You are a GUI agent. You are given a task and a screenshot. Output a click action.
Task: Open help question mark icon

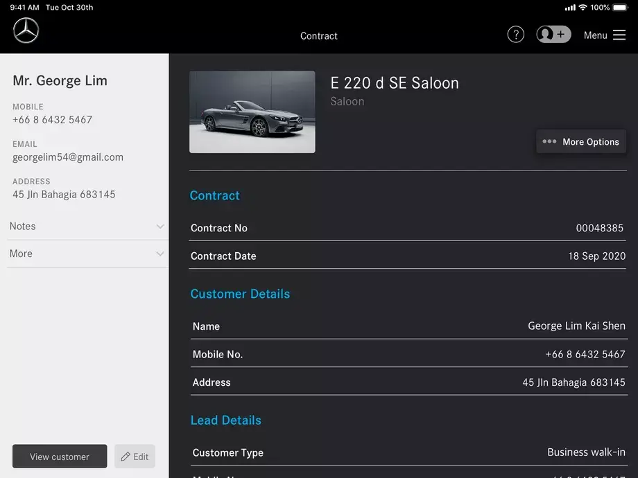pyautogui.click(x=515, y=35)
